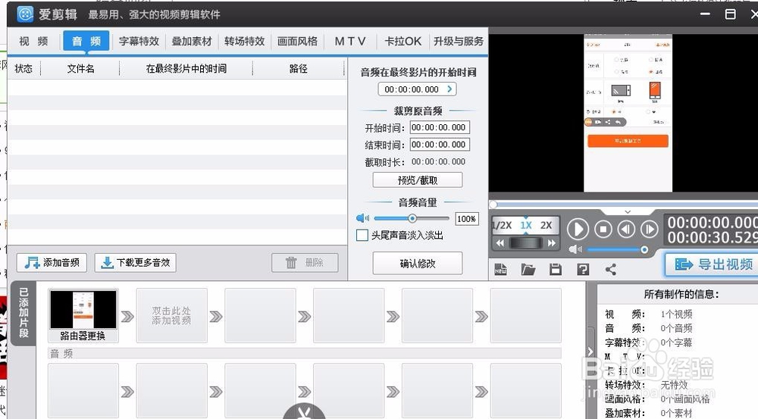Select 1X playback speed
This screenshot has width=758, height=419.
(x=526, y=225)
